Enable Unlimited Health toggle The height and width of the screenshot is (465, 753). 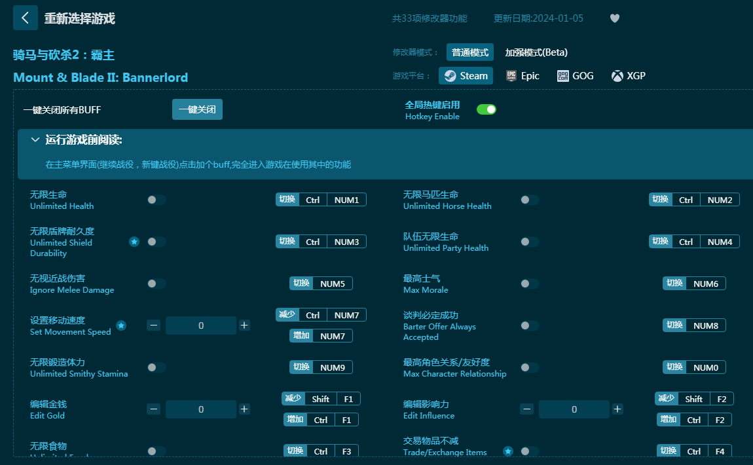coord(156,200)
